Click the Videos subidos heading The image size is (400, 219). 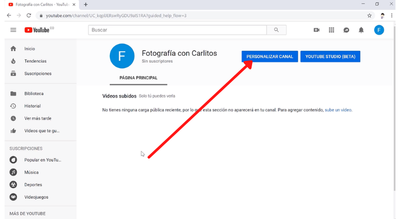119,96
